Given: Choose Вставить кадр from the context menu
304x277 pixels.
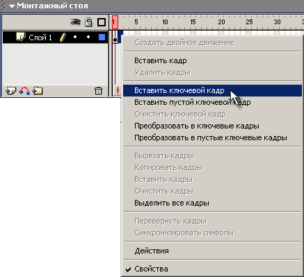Looking at the screenshot, I should (x=212, y=61).
